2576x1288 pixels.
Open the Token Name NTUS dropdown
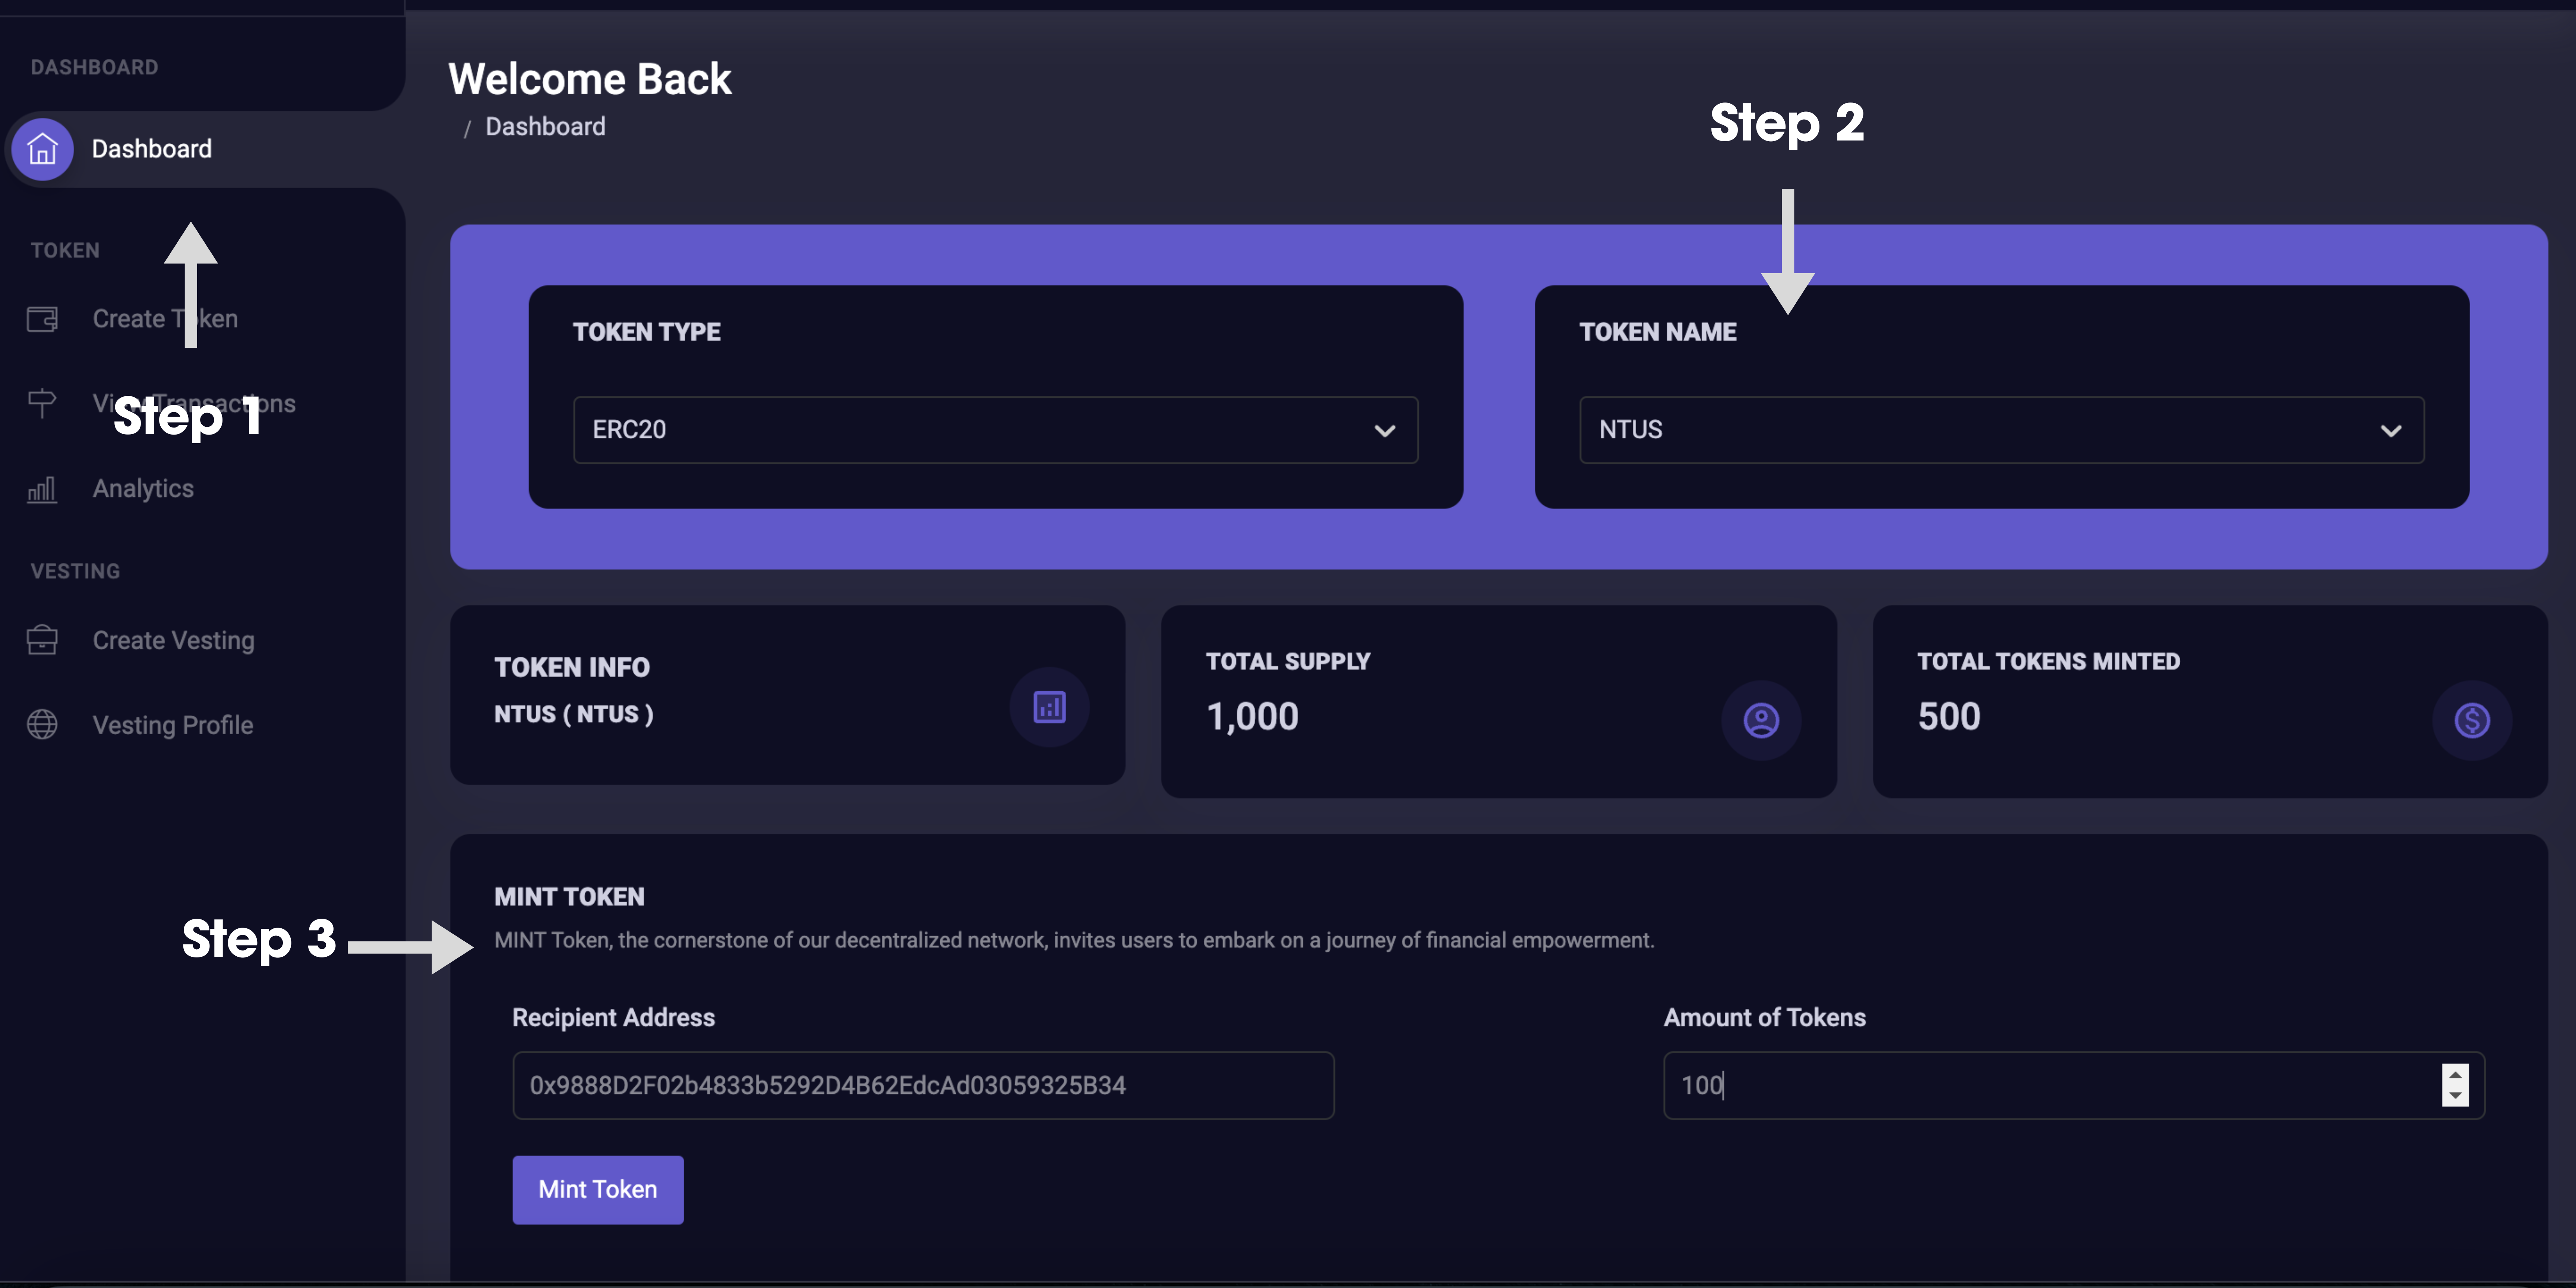[x=2001, y=430]
